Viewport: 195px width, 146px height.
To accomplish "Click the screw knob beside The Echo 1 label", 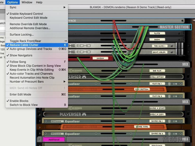I will coord(172,46).
